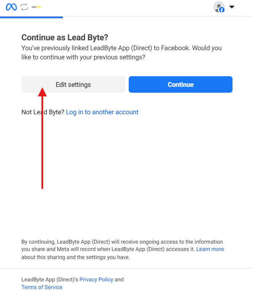Viewport: 253px width, 303px height.
Task: Click the 'Not Lead Byte?' label text
Action: (x=43, y=112)
